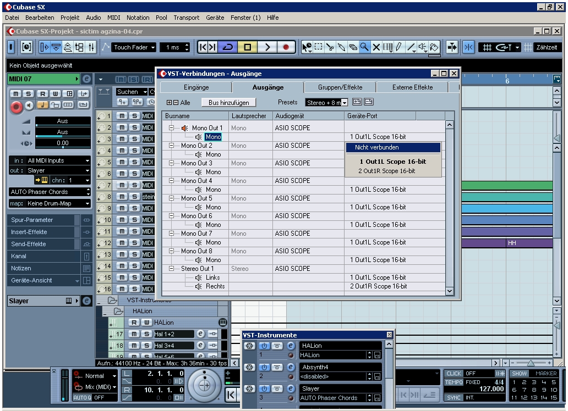Open the Presets dropdown showing Stereo + 8 m
Viewport: 568px width, 411px height.
(x=327, y=102)
